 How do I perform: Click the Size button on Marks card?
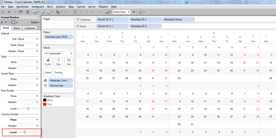point(58,62)
